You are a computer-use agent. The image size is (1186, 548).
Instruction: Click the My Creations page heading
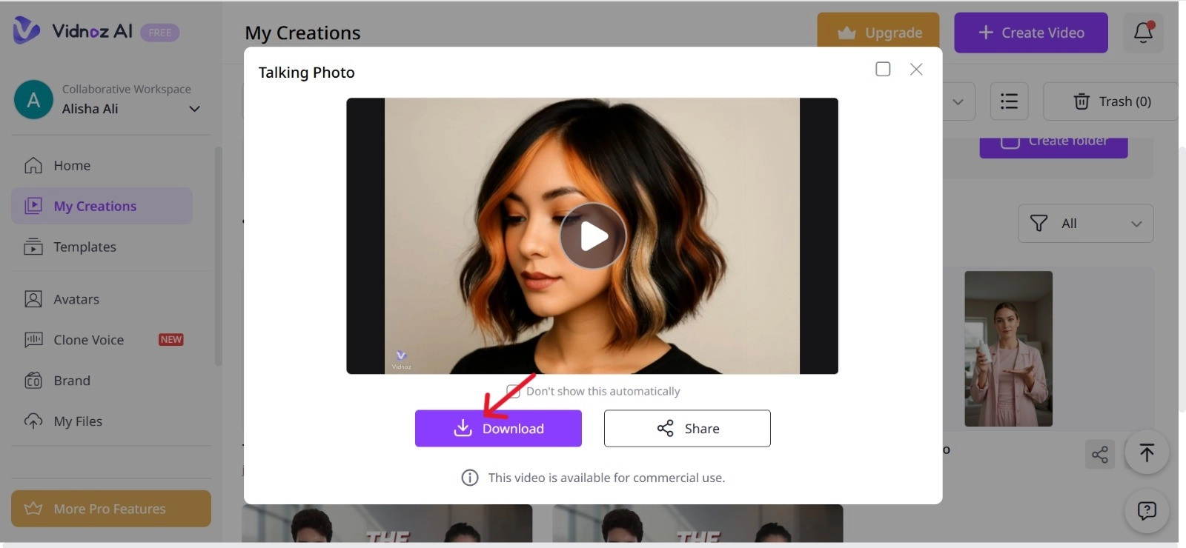point(302,33)
